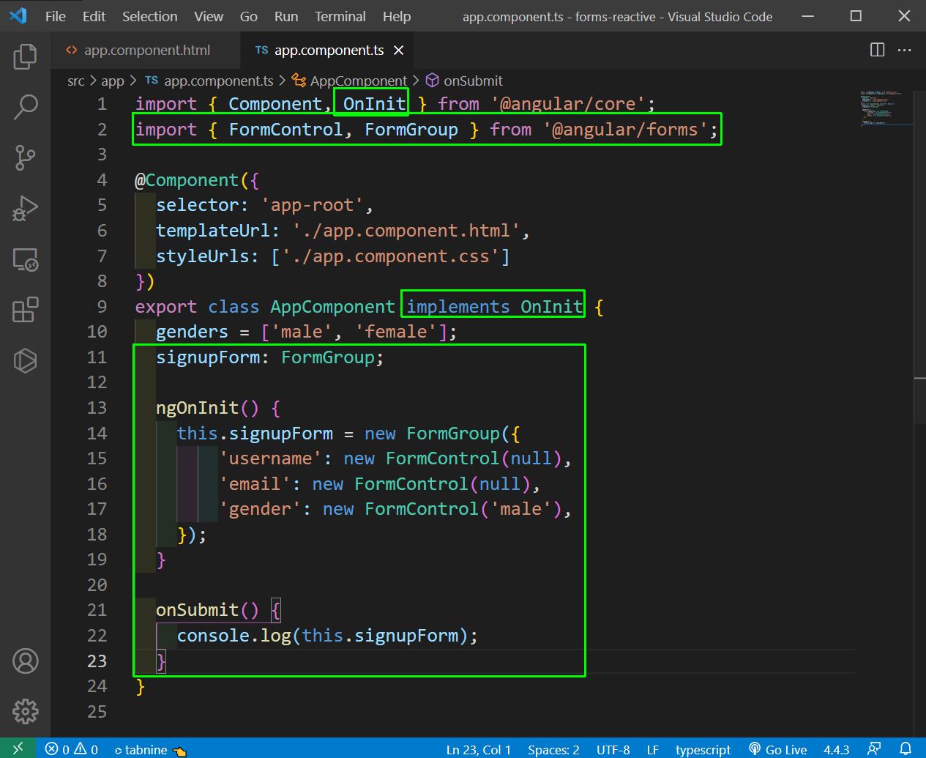
Task: Click the TypeScript version 4.4.3
Action: (837, 749)
